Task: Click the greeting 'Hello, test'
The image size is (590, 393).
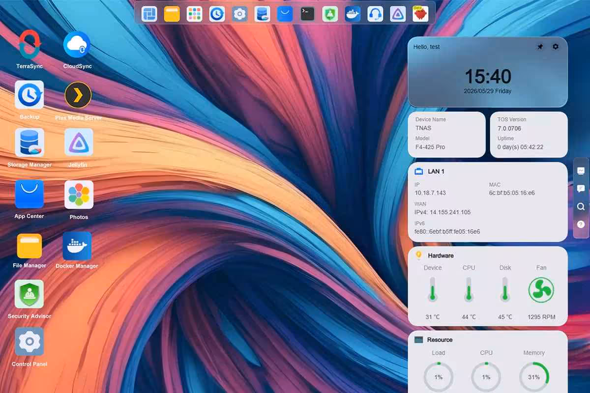Action: point(427,47)
